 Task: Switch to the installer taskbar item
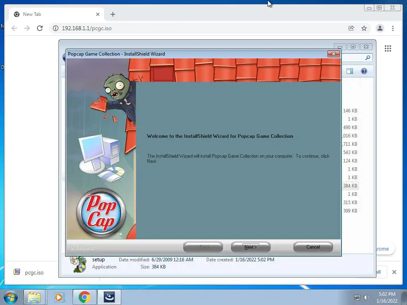click(109, 297)
